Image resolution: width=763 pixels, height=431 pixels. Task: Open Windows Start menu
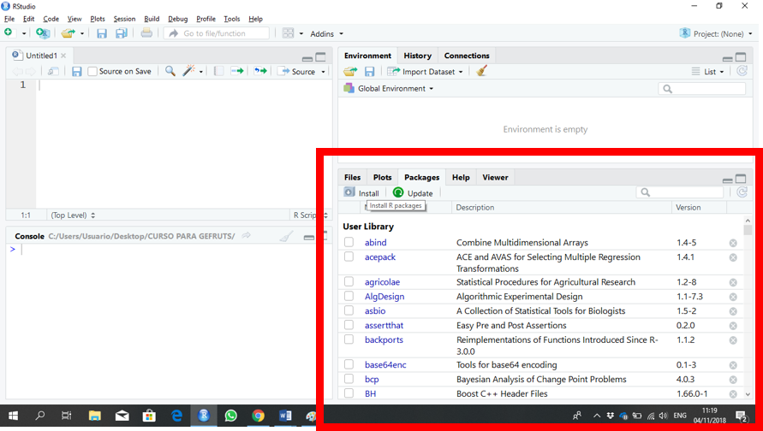(13, 416)
